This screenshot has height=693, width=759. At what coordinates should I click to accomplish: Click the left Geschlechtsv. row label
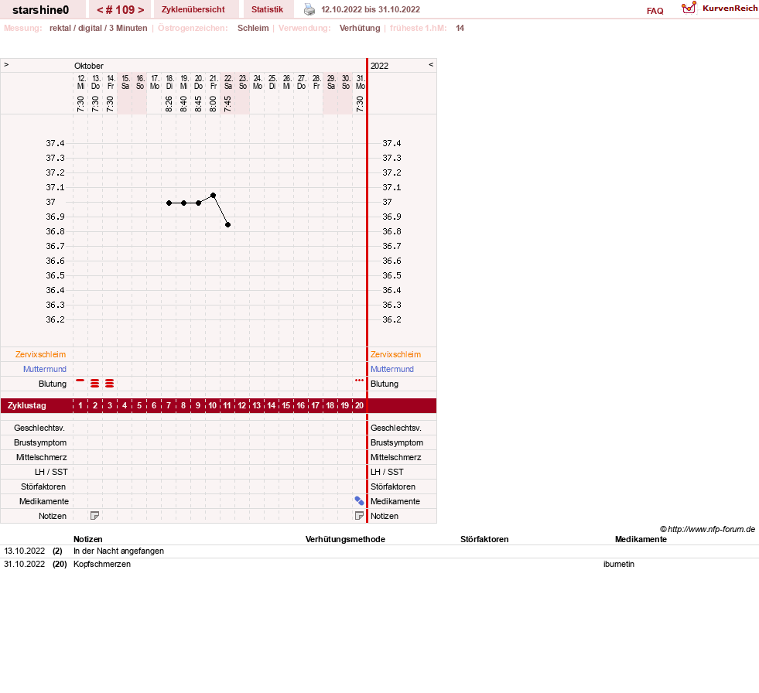[39, 428]
